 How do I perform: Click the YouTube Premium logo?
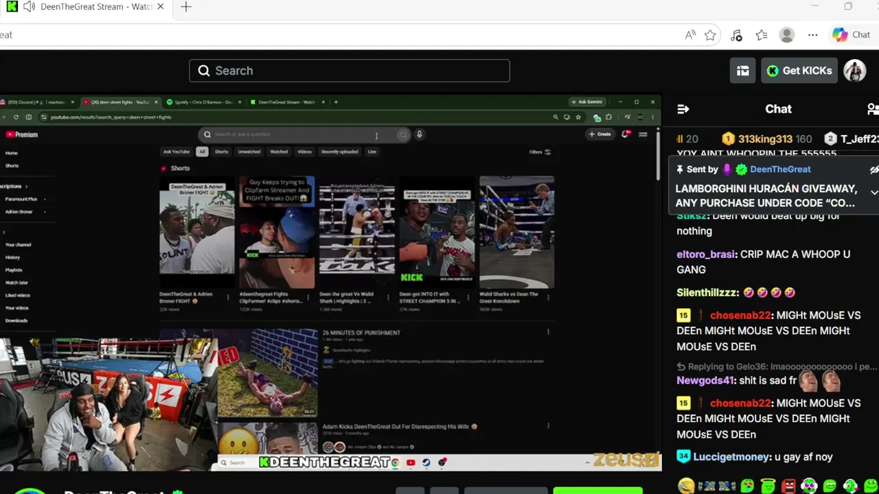pyautogui.click(x=21, y=134)
